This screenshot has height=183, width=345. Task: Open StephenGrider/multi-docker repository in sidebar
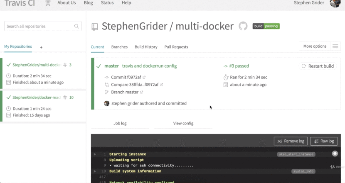pos(37,65)
